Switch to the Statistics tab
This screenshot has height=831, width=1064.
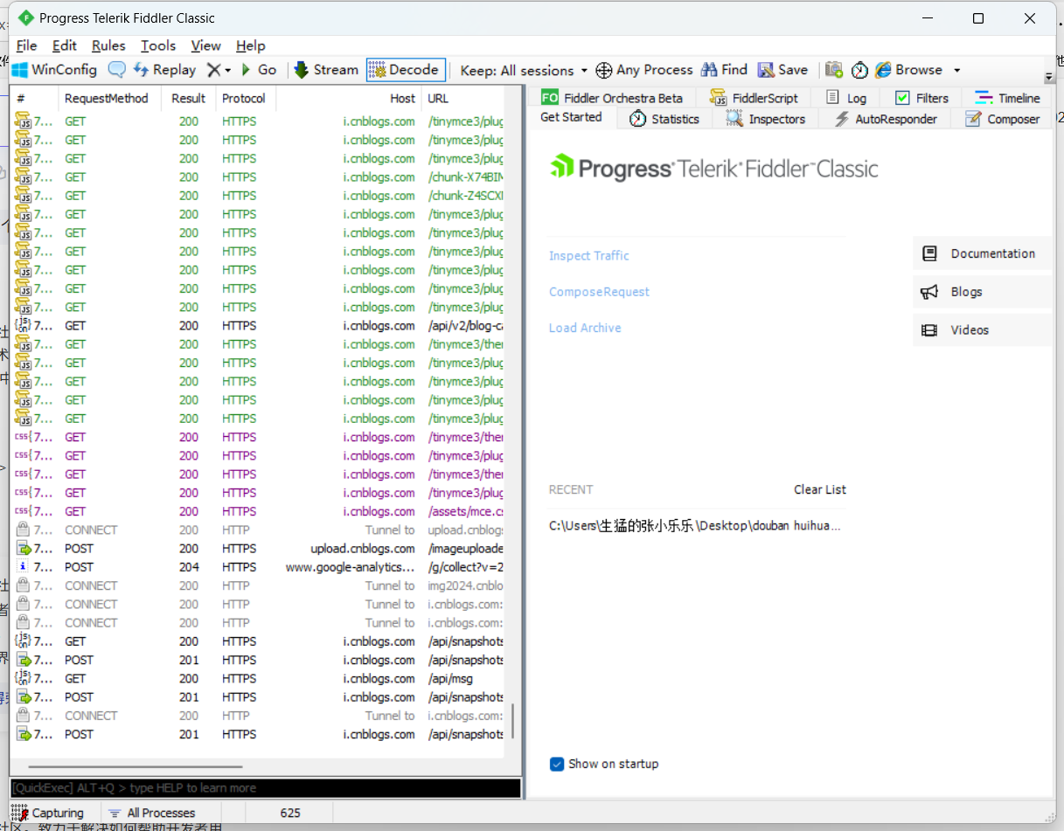pyautogui.click(x=664, y=119)
